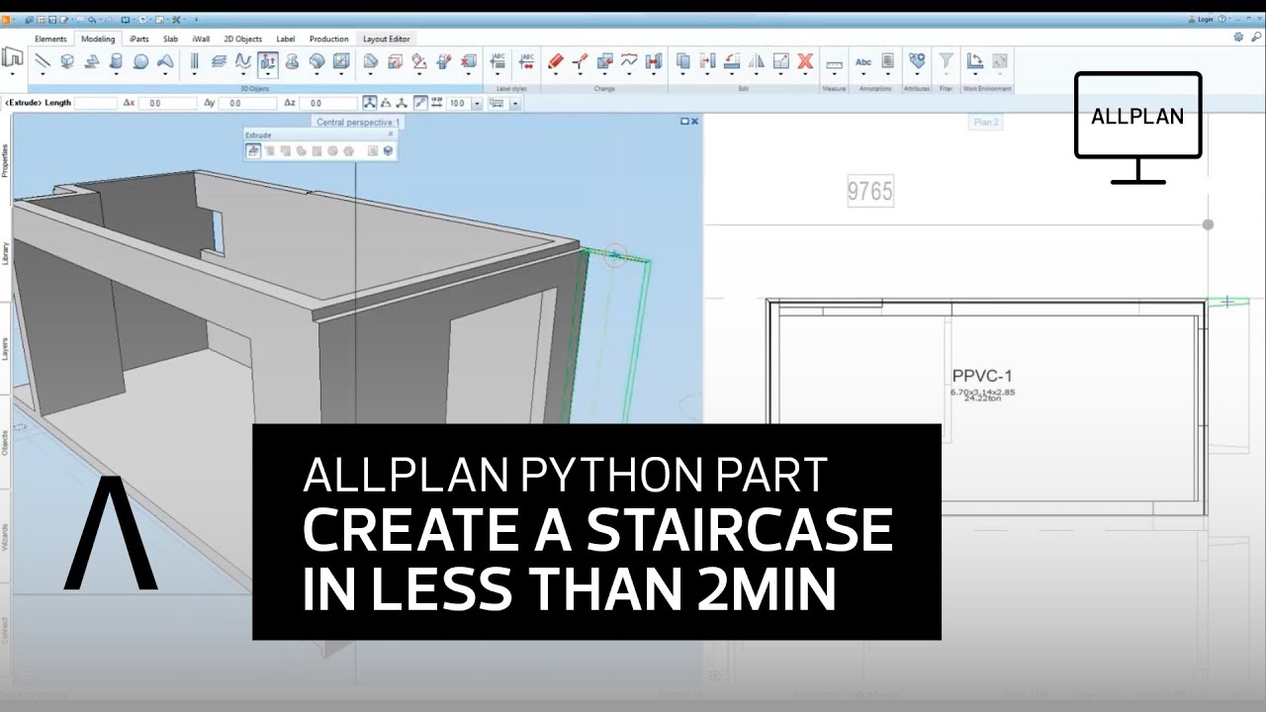Click the Central perspective:1 viewport title
The height and width of the screenshot is (712, 1266).
pos(358,122)
